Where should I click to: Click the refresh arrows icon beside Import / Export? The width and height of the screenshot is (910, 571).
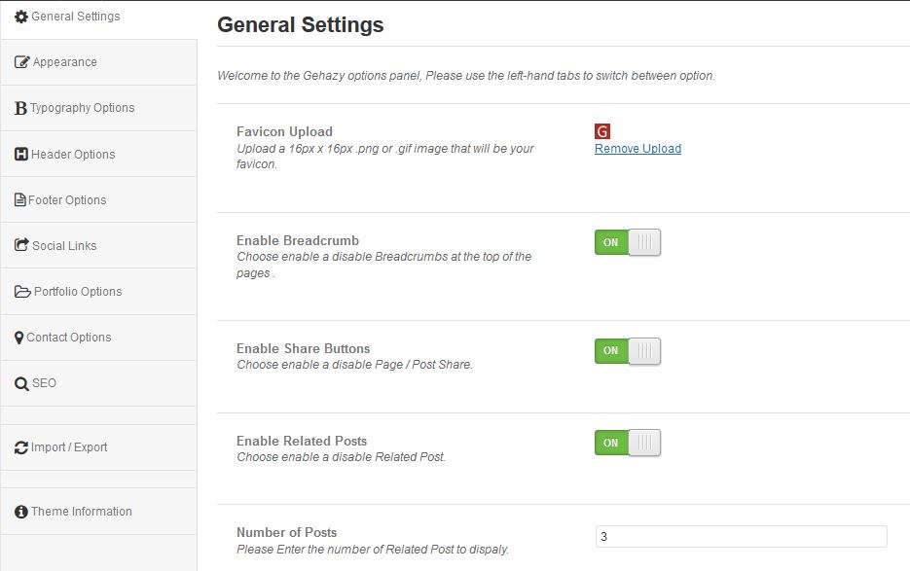(21, 446)
